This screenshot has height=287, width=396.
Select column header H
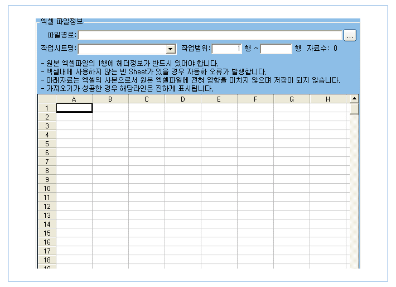point(328,99)
